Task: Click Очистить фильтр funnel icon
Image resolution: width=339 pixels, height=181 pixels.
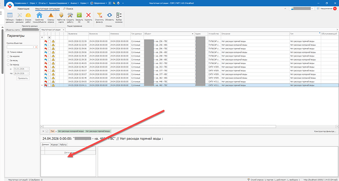Action: (x=99, y=18)
